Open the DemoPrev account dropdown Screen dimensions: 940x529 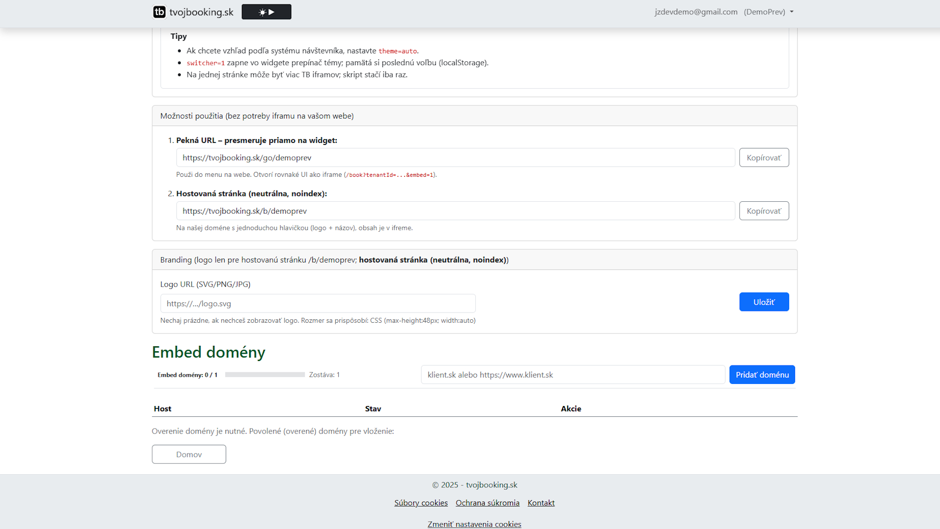[768, 12]
